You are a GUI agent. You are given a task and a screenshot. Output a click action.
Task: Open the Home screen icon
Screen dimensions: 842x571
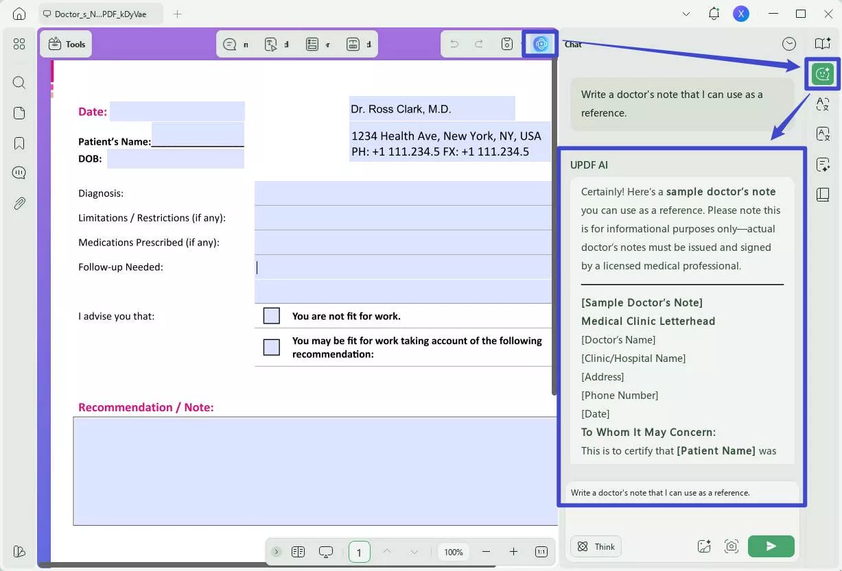pyautogui.click(x=19, y=14)
